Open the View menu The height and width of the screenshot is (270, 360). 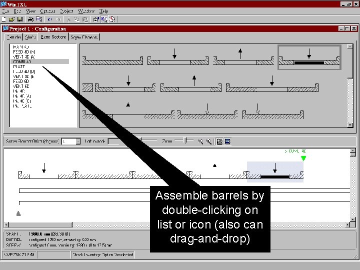tap(30, 11)
